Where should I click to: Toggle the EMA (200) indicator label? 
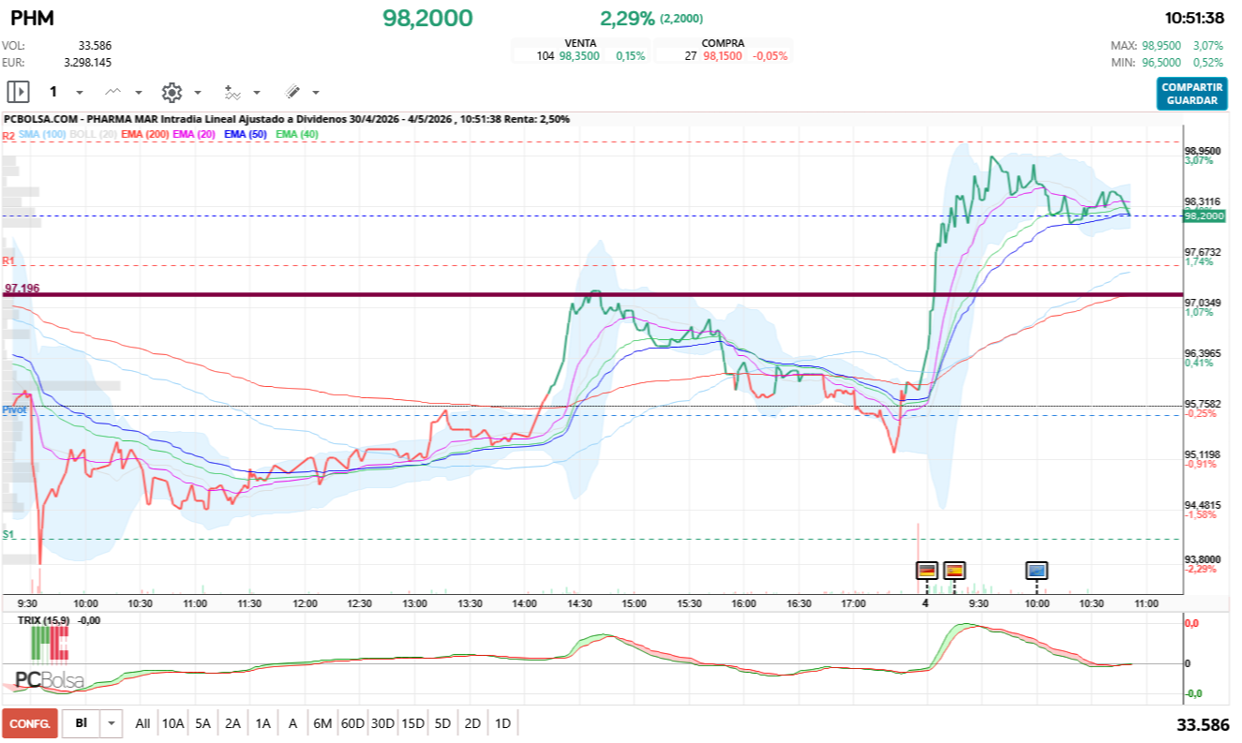(x=145, y=136)
